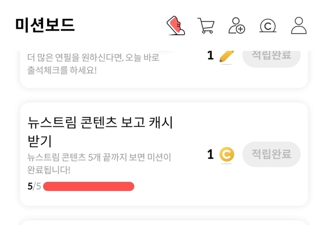Select the partially visible card at the bottom
The width and height of the screenshot is (328, 225).
(164, 222)
